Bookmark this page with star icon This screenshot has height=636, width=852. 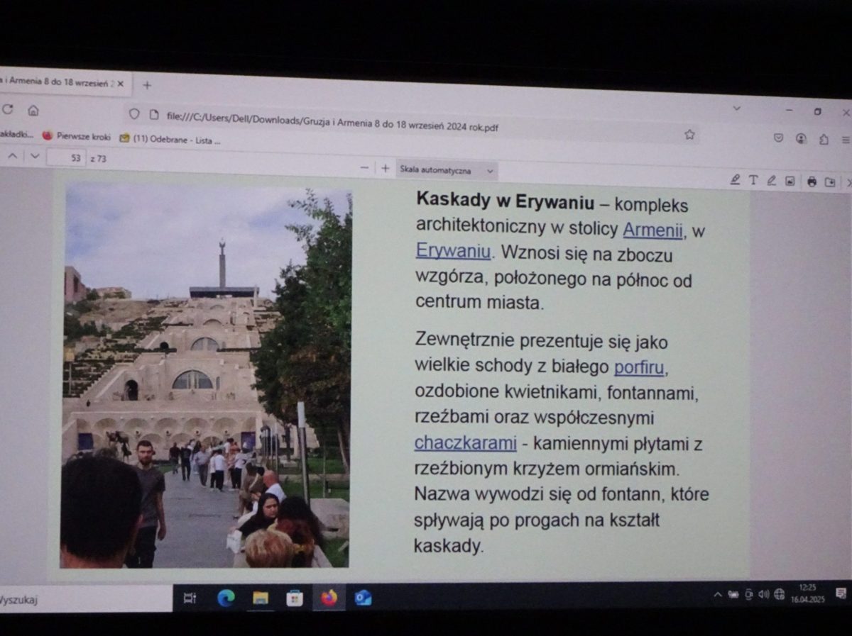(x=689, y=135)
